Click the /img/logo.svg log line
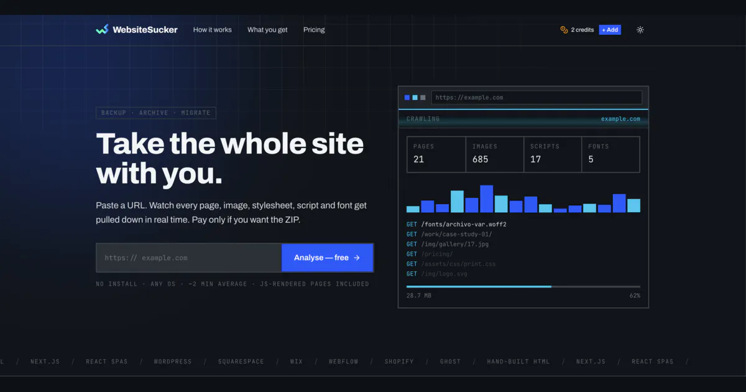 tap(437, 274)
